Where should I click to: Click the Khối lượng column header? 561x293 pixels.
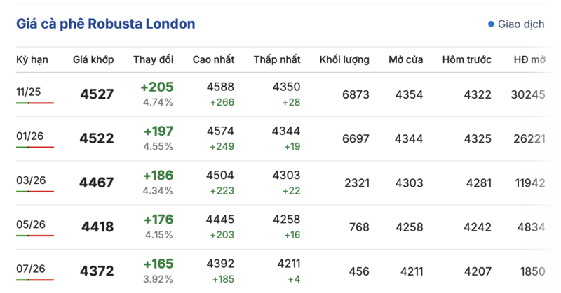(x=344, y=59)
